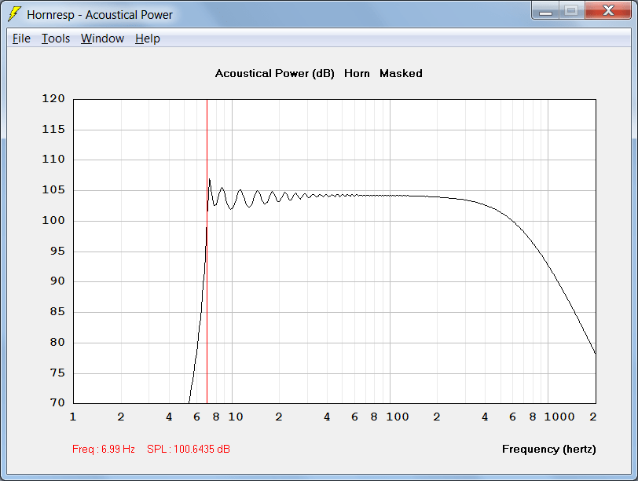Viewport: 638px width, 481px height.
Task: Click the chart title 'Acoustical Power (dB)'
Action: (x=275, y=74)
